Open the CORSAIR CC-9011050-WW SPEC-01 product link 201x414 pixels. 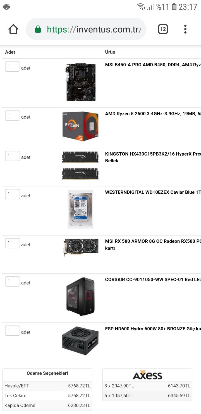point(153,280)
